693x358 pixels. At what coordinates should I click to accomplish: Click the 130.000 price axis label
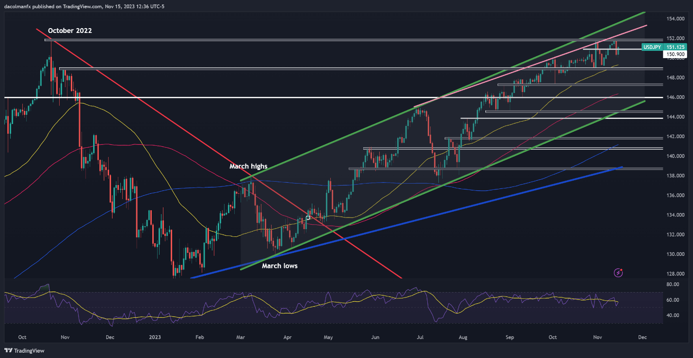pyautogui.click(x=676, y=254)
